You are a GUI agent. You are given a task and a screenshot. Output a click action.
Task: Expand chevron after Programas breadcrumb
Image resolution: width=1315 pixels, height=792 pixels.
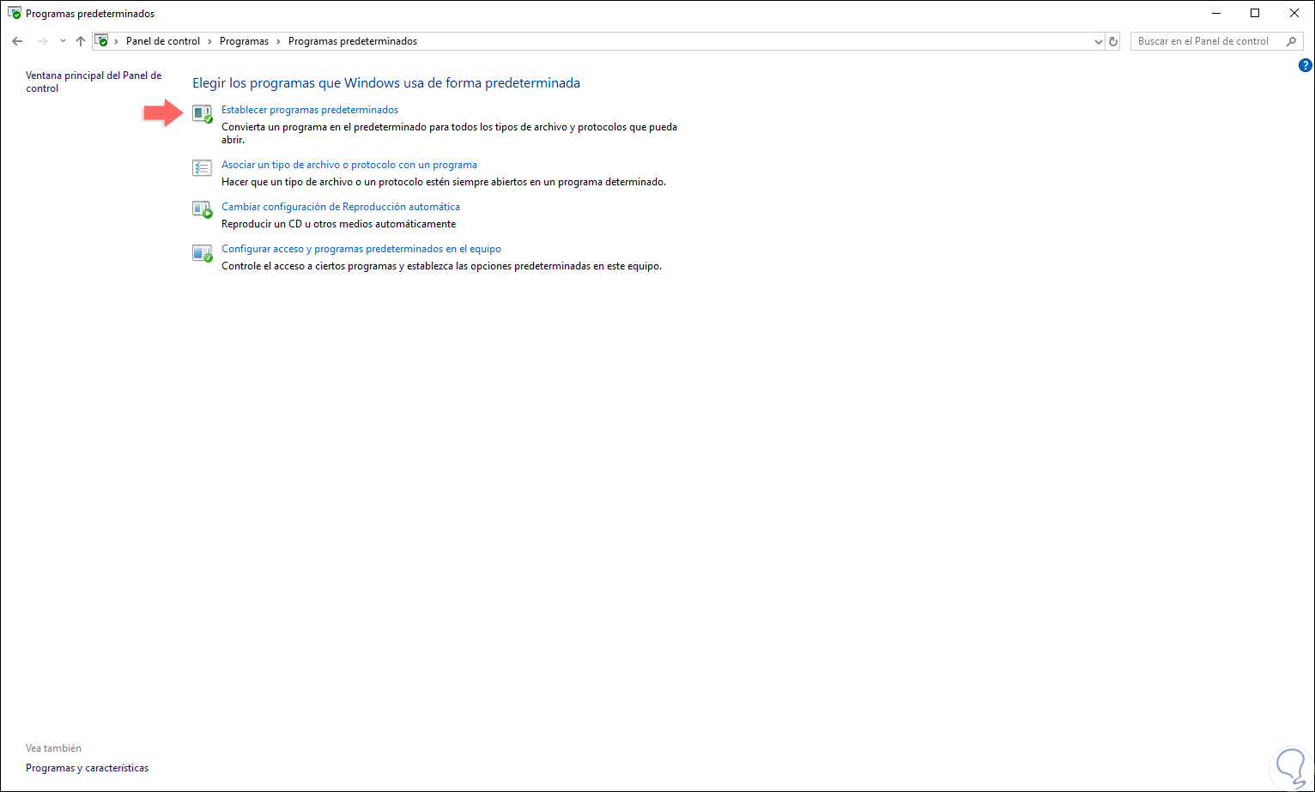coord(279,41)
